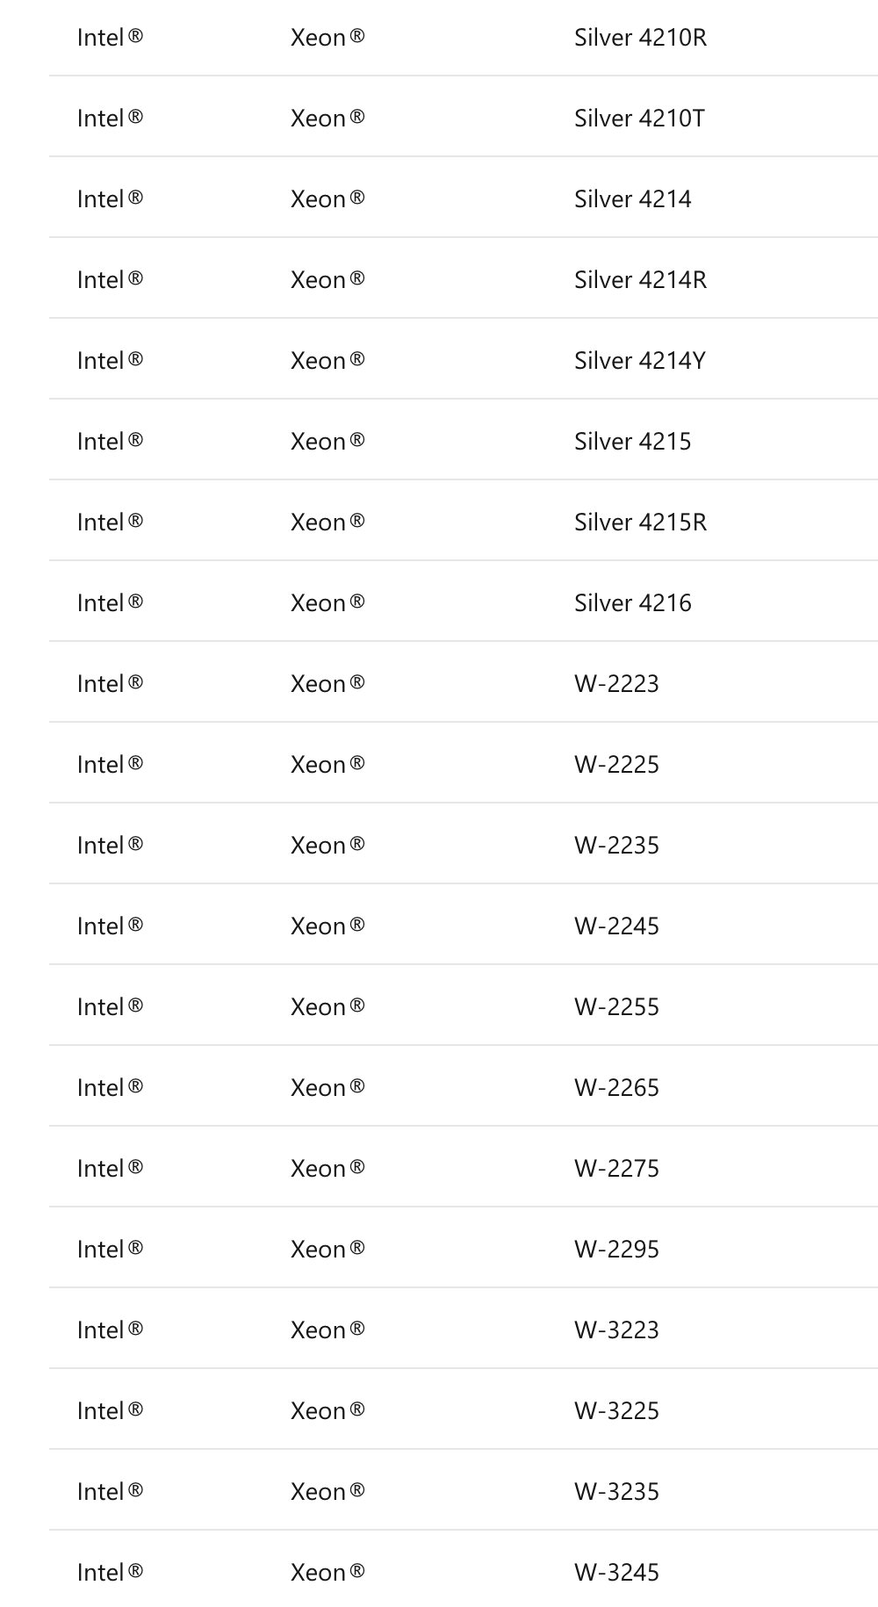Click the Silver 4214Y model cell
Image resolution: width=878 pixels, height=1607 pixels.
click(x=639, y=361)
